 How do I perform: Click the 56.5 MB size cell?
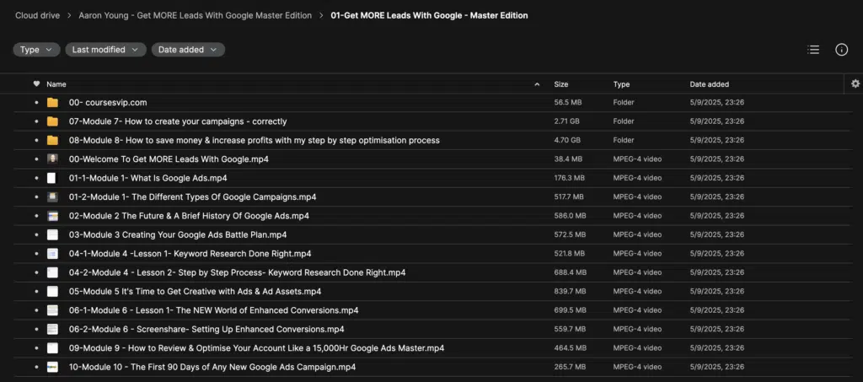pyautogui.click(x=568, y=102)
